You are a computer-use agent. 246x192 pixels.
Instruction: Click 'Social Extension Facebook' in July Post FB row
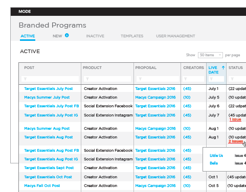pos(108,106)
